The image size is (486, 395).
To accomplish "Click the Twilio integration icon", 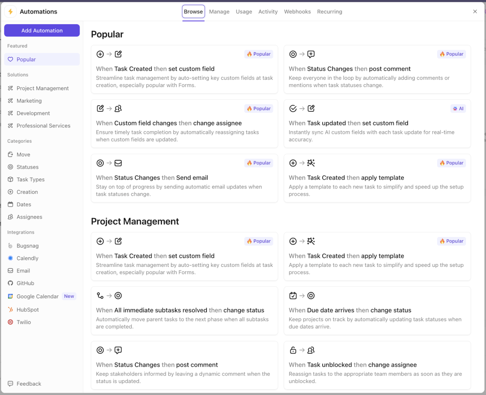I will tap(10, 322).
